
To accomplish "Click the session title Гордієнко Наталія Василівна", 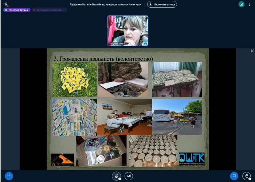I will pos(105,4).
